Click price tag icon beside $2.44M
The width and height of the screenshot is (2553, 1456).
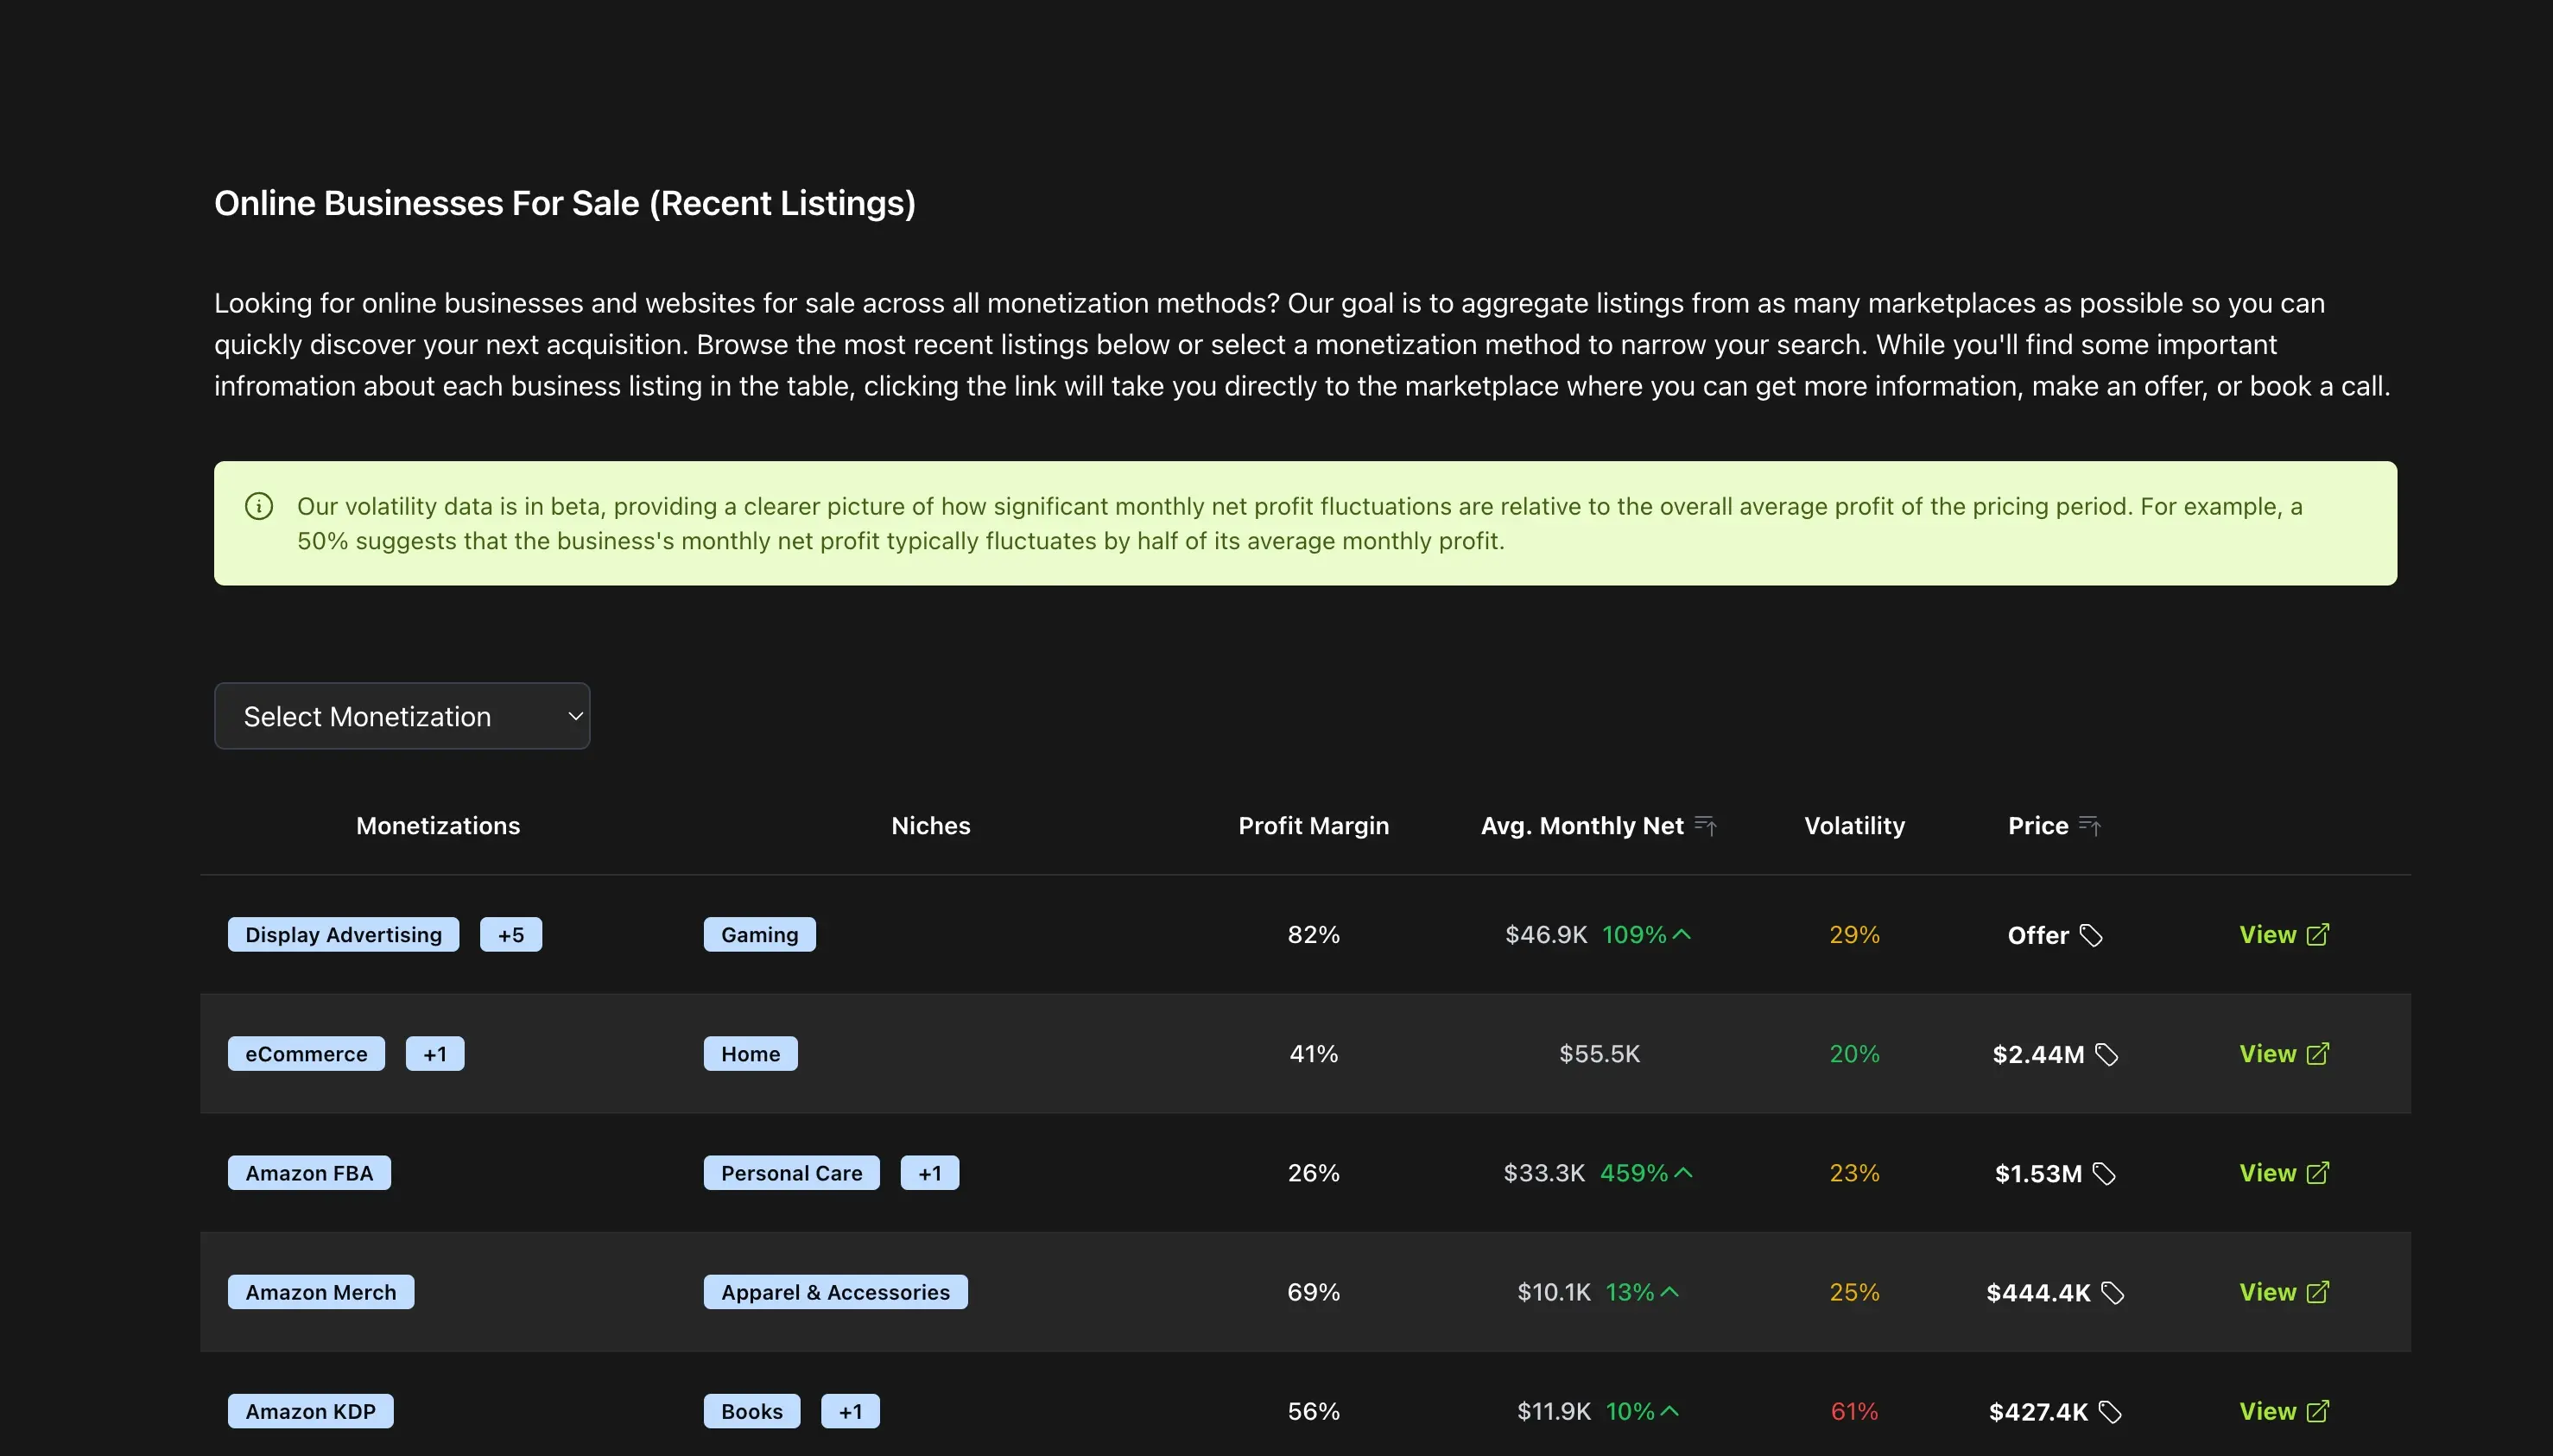(2107, 1054)
